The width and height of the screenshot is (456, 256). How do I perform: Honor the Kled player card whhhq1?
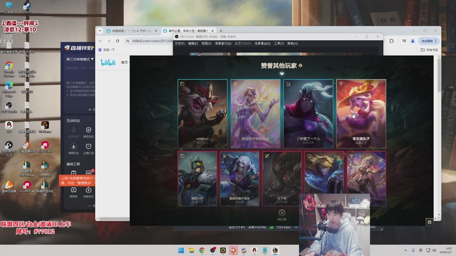tap(202, 113)
